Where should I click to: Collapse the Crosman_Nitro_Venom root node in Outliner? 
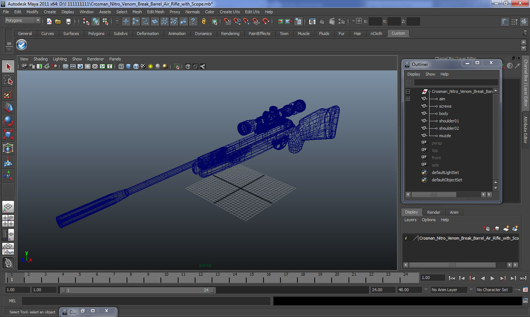(x=408, y=91)
